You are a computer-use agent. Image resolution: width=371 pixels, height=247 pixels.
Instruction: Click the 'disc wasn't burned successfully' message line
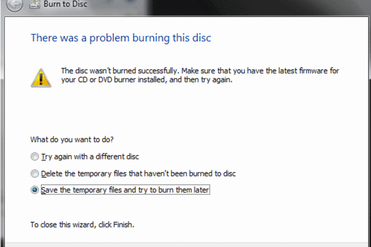point(200,70)
